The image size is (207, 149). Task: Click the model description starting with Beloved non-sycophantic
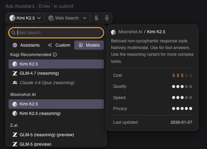(x=152, y=51)
